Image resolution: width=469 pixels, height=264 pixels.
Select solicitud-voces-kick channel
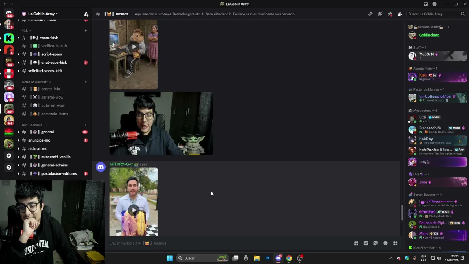coord(54,71)
